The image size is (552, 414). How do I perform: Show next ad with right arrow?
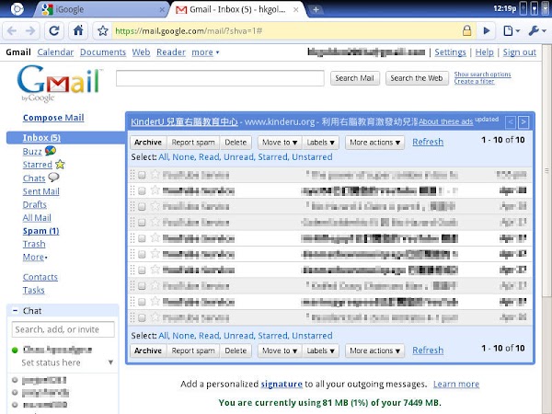(523, 122)
